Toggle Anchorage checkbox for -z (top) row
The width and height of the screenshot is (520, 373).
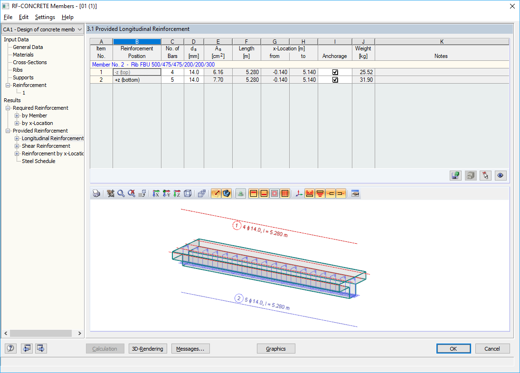pos(335,72)
